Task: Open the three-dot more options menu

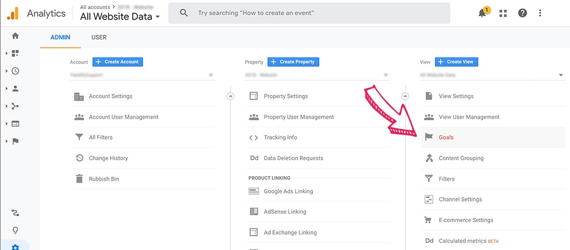Action: [x=540, y=13]
